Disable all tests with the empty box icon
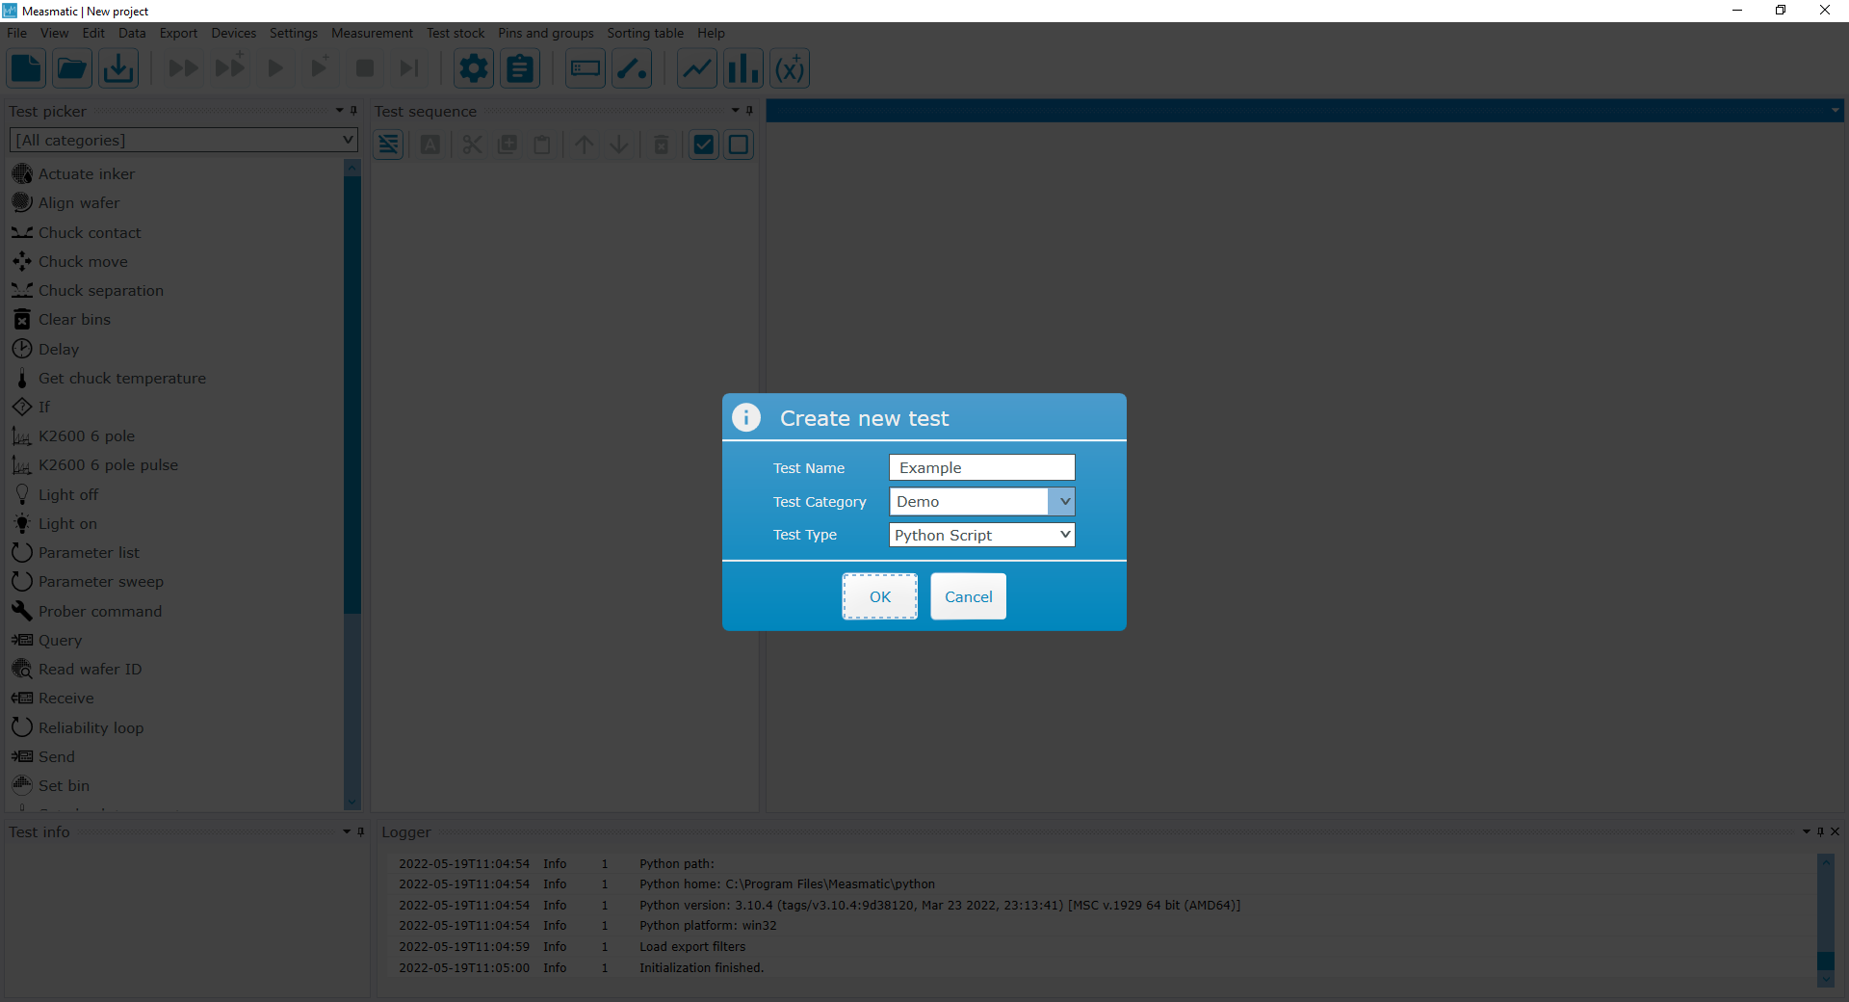The height and width of the screenshot is (1002, 1849). [739, 145]
